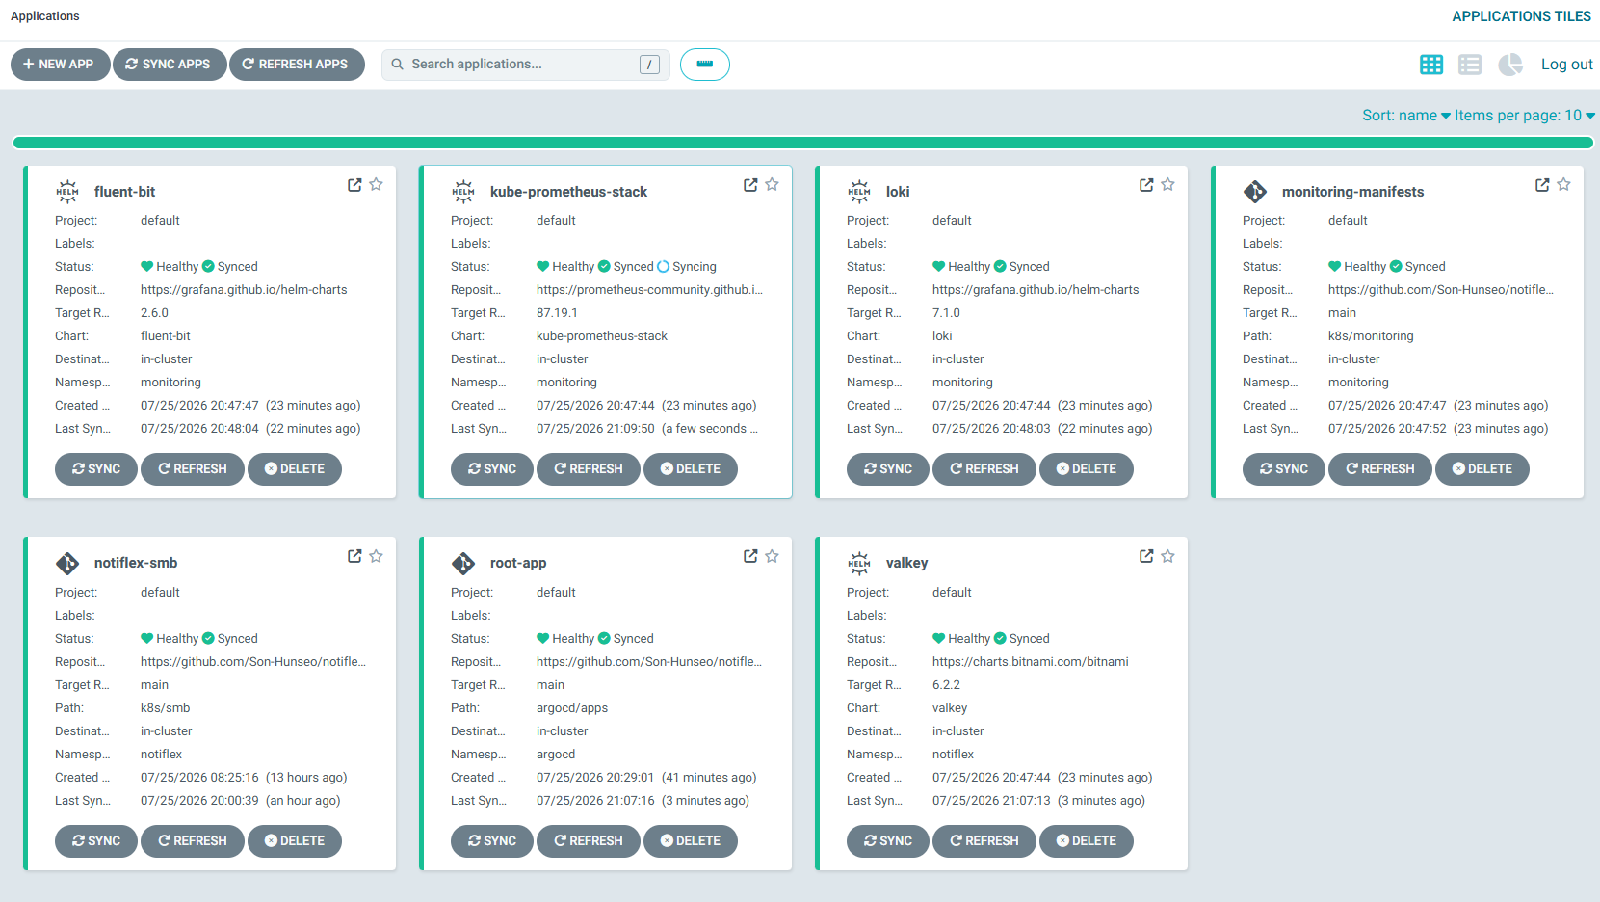Click the monitoring-manifests git icon
This screenshot has height=902, width=1600.
pyautogui.click(x=1255, y=191)
